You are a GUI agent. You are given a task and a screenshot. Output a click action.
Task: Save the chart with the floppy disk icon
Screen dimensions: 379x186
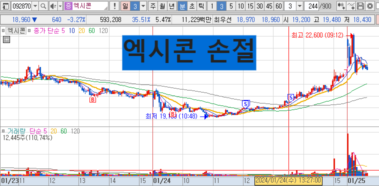pyautogui.click(x=360, y=6)
